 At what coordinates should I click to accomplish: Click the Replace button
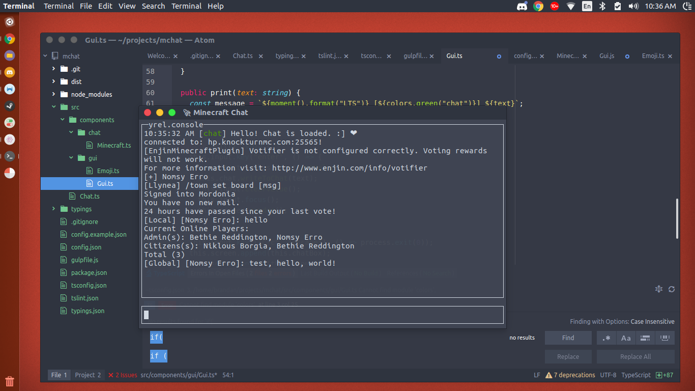[568, 356]
